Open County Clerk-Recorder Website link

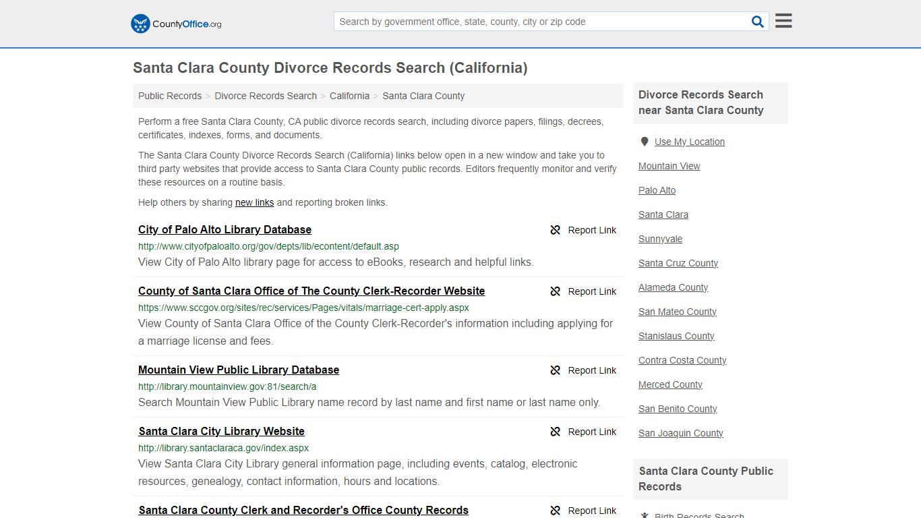(x=311, y=291)
